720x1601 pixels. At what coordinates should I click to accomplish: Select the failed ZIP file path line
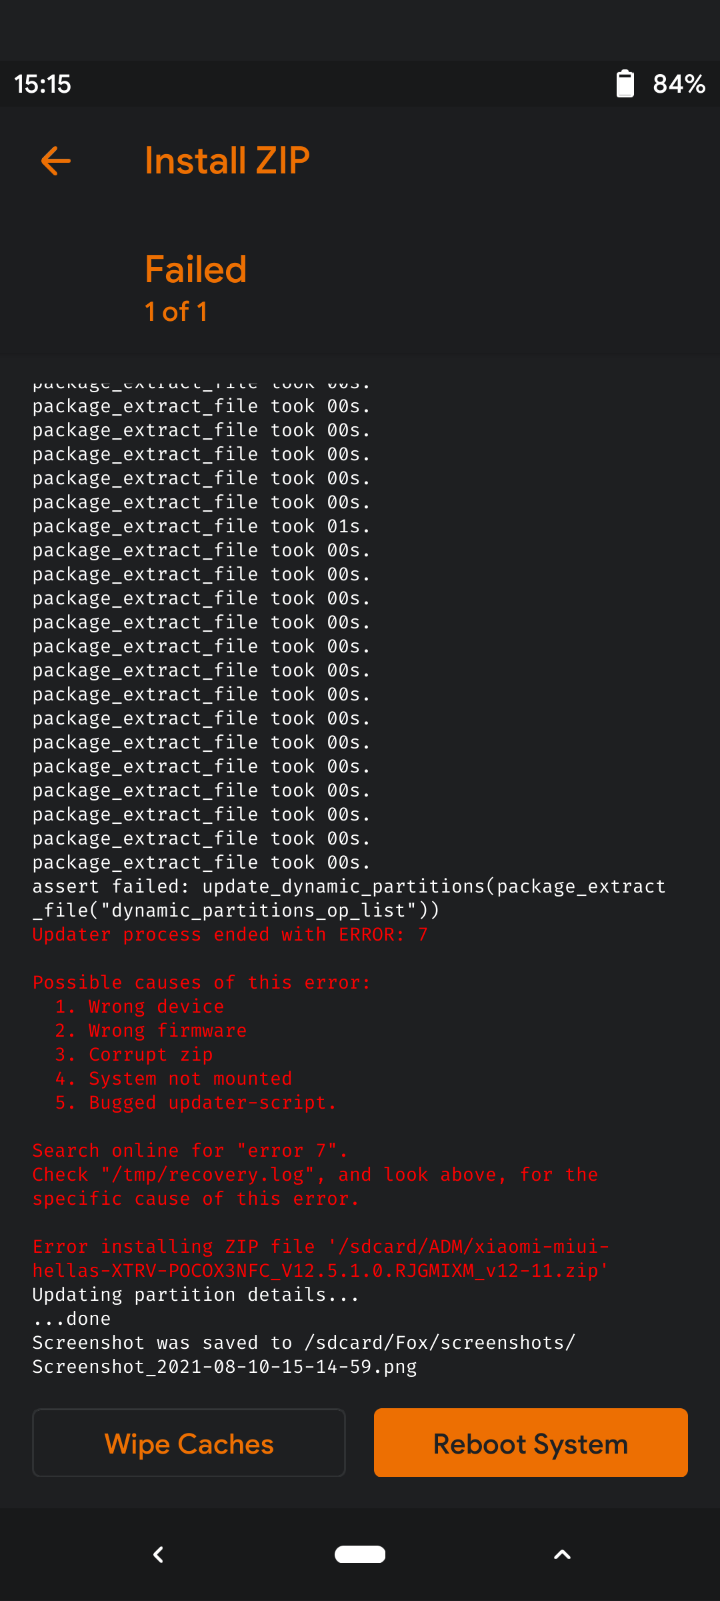320,1259
